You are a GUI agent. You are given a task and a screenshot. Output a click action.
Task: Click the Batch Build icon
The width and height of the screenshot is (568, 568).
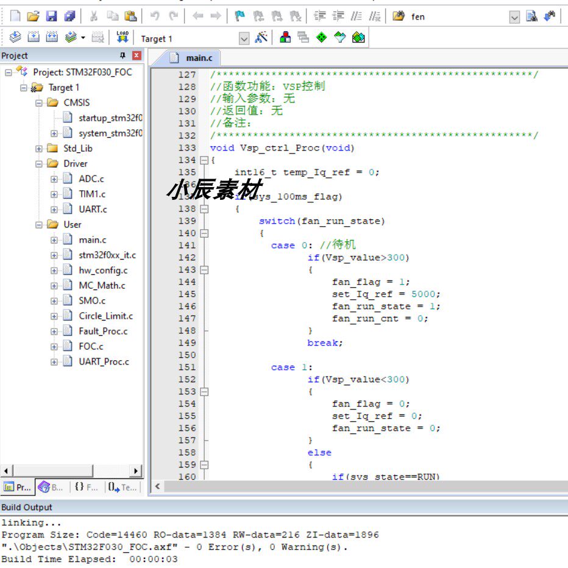click(x=71, y=37)
